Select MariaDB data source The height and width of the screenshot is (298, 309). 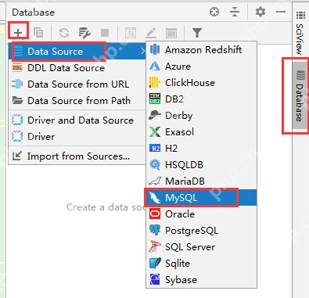[x=201, y=181]
